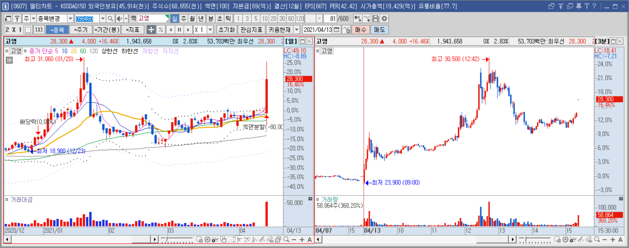Click the 매수 buy button

click(361, 30)
